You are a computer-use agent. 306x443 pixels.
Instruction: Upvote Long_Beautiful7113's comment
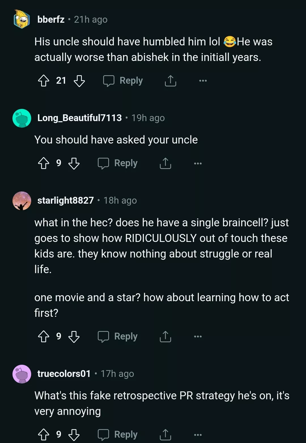click(x=44, y=163)
